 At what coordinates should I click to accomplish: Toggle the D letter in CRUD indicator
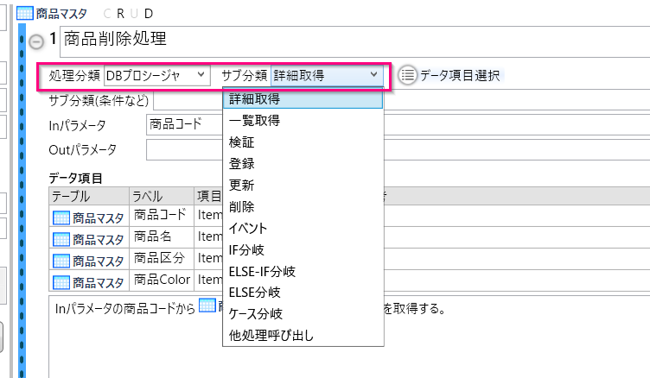click(149, 14)
